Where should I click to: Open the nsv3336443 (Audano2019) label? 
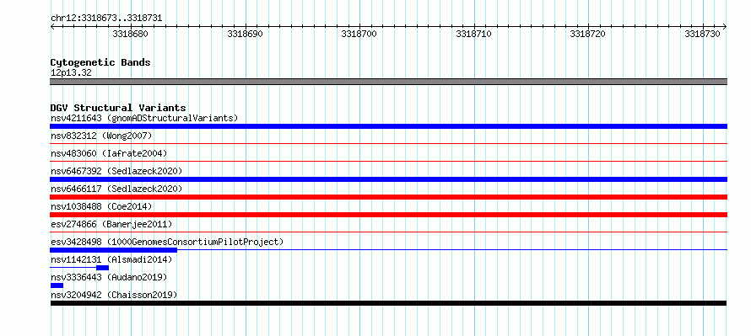[109, 277]
